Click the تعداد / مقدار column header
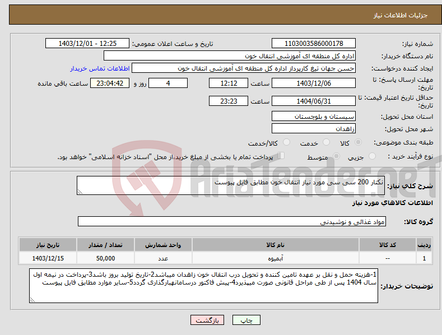Screen dimensions: 442x335 [x=105, y=245]
